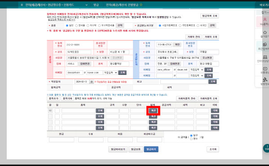Open 전자(세금)계산서 건별발급 breadcrumb item
Viewport: 269px width, 166px height.
122,5
